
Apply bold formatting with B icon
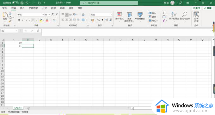[x=19, y=20]
